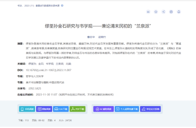Click the DOI value 10.16769/j.cnki.31-1067/j.2023.11.007
This screenshot has width=196, height=128.
48,70
